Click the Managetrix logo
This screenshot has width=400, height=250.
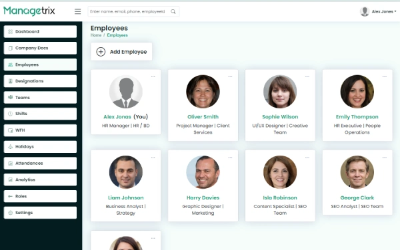click(29, 11)
